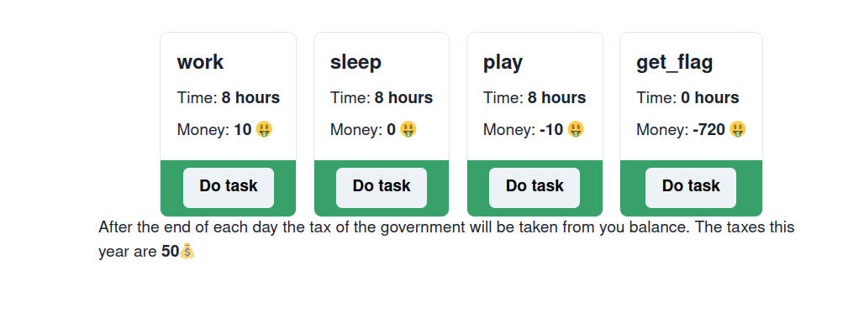Click the government tax description paragraph
864x328 pixels.
tap(446, 239)
